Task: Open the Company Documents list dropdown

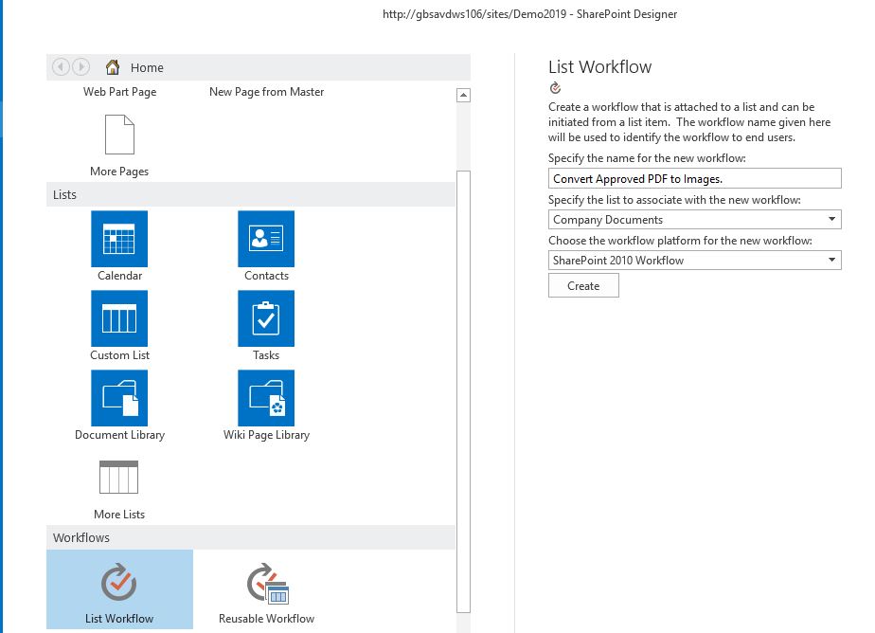Action: [x=832, y=219]
